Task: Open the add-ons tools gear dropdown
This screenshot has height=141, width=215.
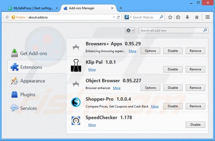Action: pos(130,30)
